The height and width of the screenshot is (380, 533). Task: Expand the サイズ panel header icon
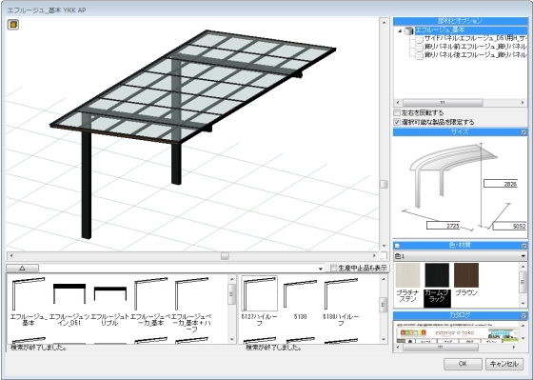point(523,132)
